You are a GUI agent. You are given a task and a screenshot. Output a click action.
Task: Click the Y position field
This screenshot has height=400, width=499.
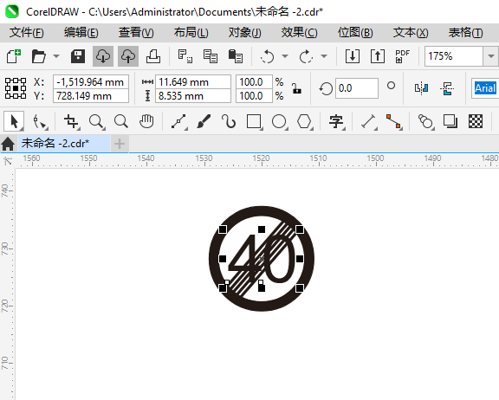point(91,96)
